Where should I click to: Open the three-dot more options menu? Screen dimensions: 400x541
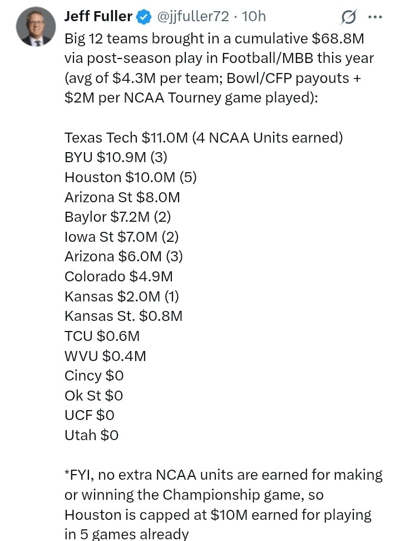pyautogui.click(x=375, y=17)
